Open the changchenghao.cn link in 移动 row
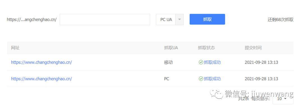The image size is (303, 108). click(41, 62)
